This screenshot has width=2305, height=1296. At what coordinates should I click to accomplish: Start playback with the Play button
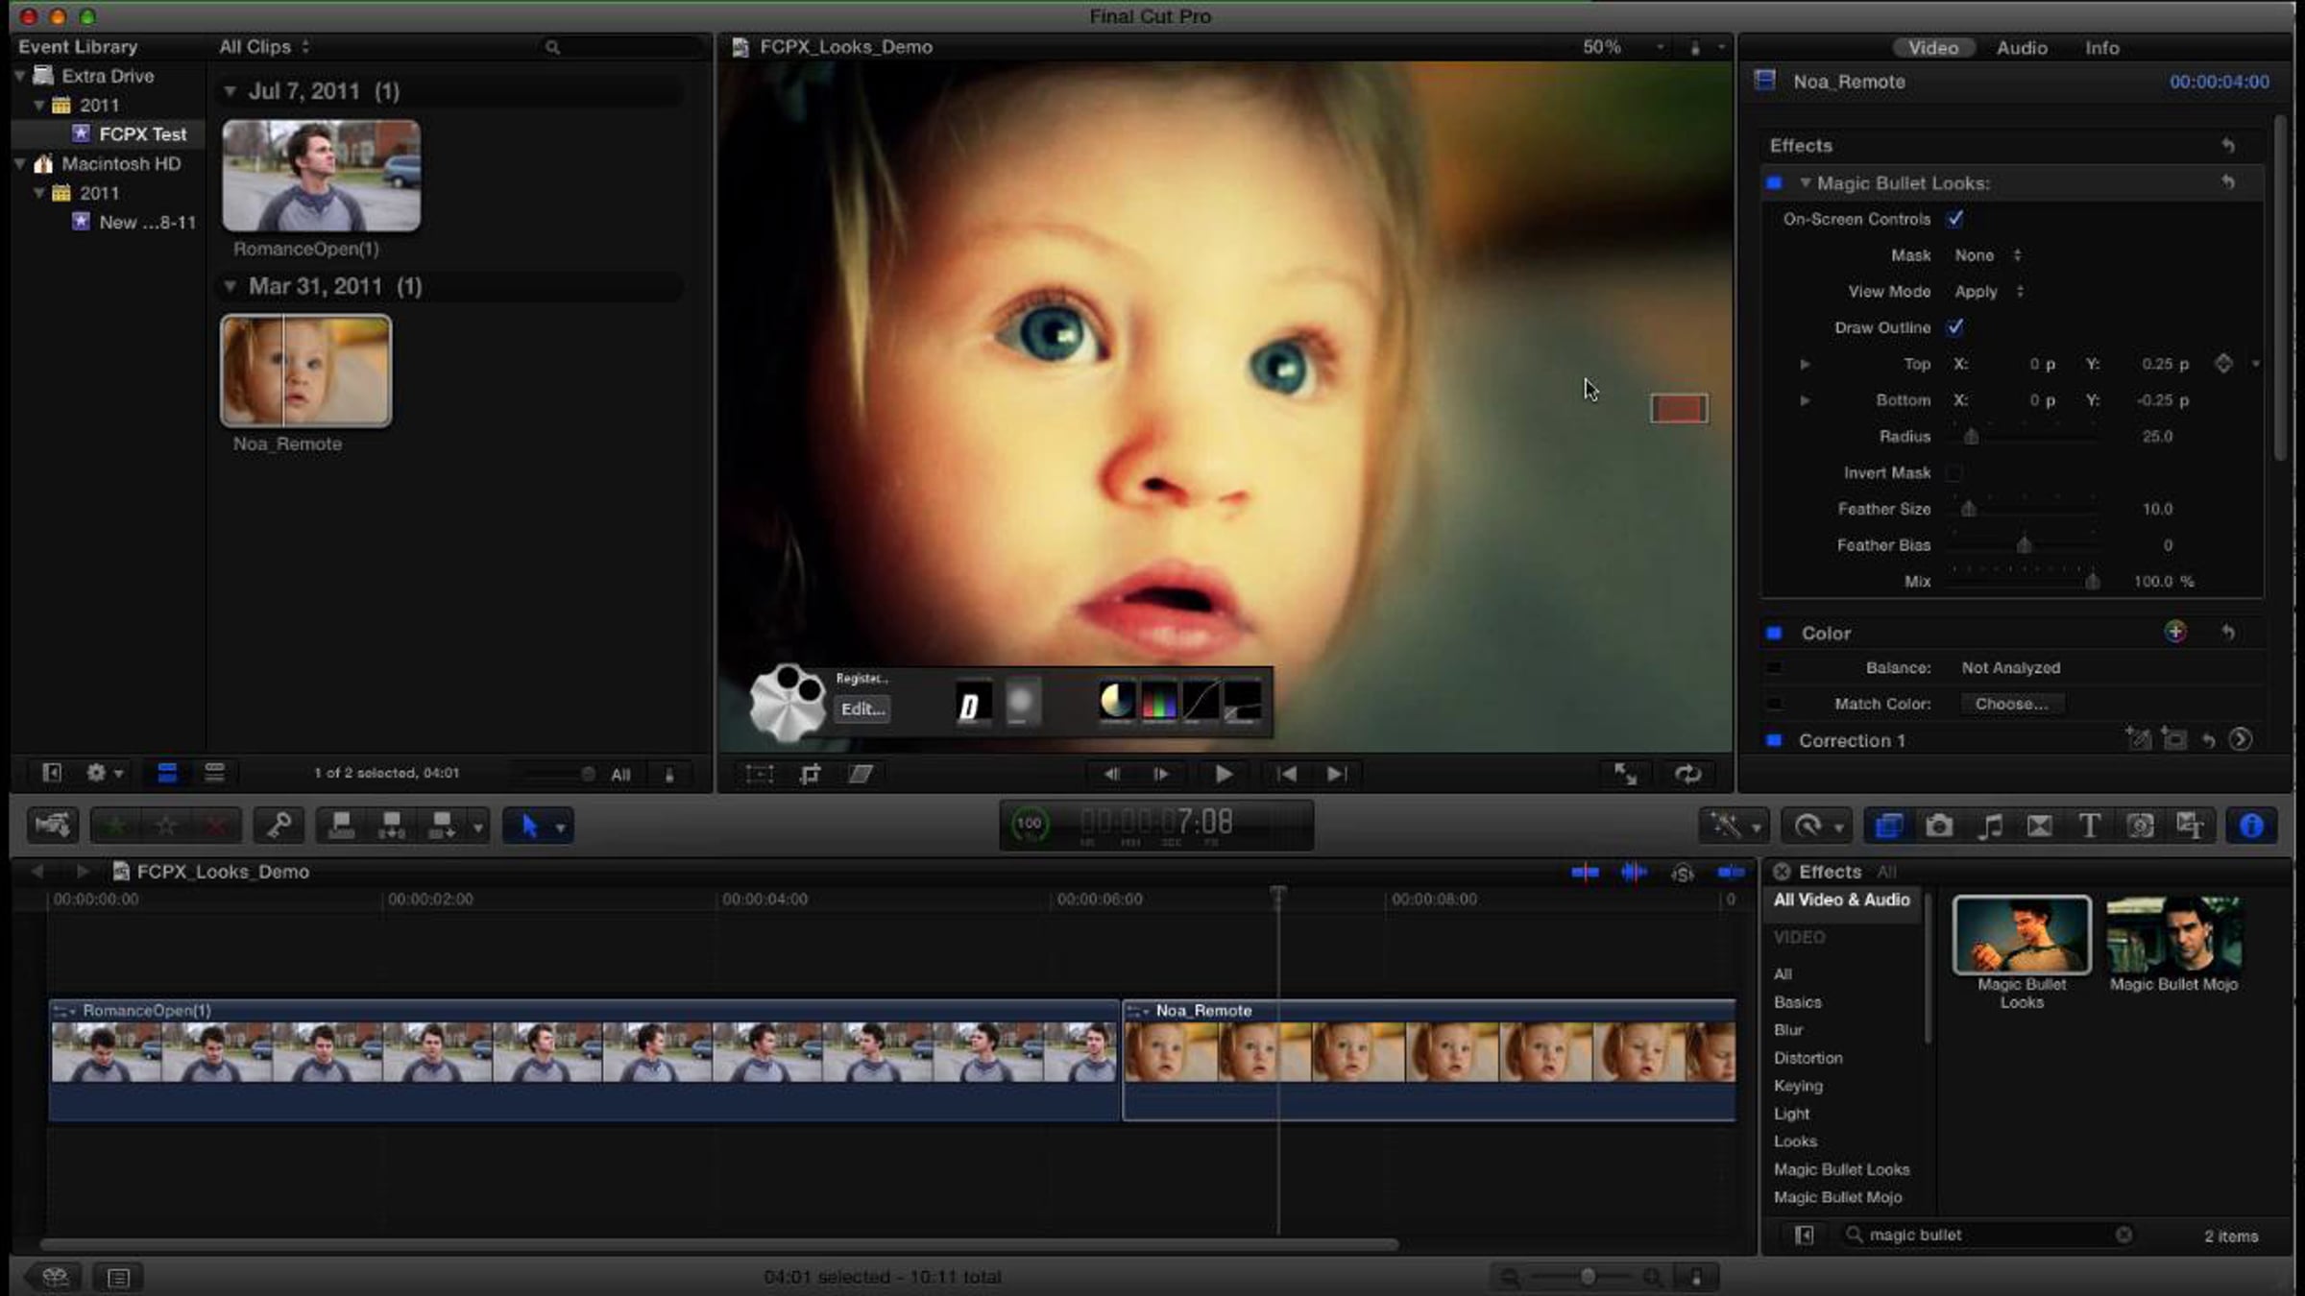coord(1224,774)
